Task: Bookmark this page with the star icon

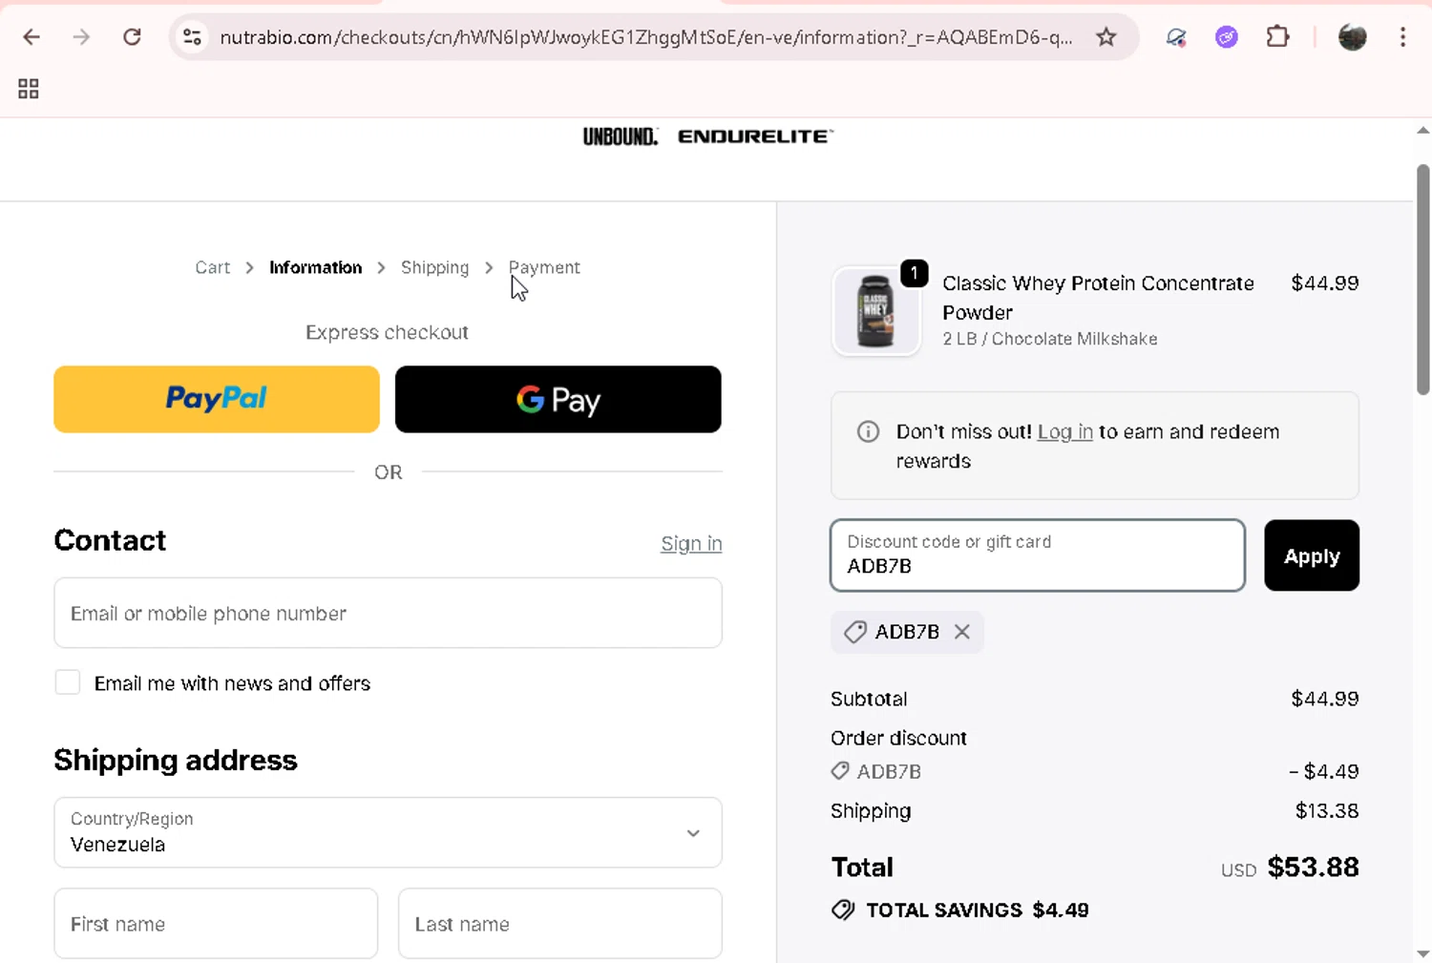Action: 1106,37
